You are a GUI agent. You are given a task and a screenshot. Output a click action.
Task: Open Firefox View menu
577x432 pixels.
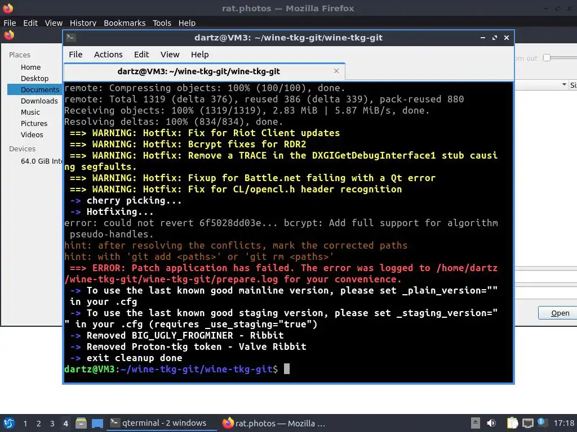(x=54, y=22)
